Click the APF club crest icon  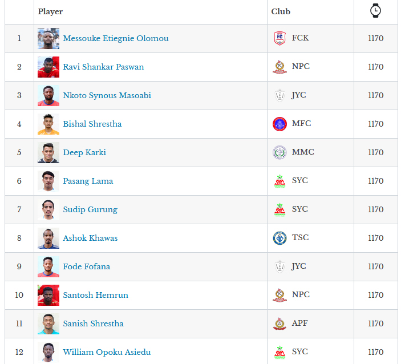[x=280, y=323]
